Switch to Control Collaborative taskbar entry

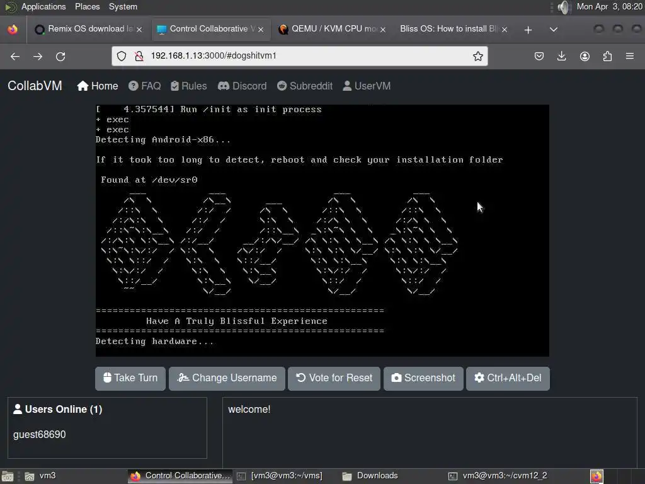pyautogui.click(x=180, y=476)
